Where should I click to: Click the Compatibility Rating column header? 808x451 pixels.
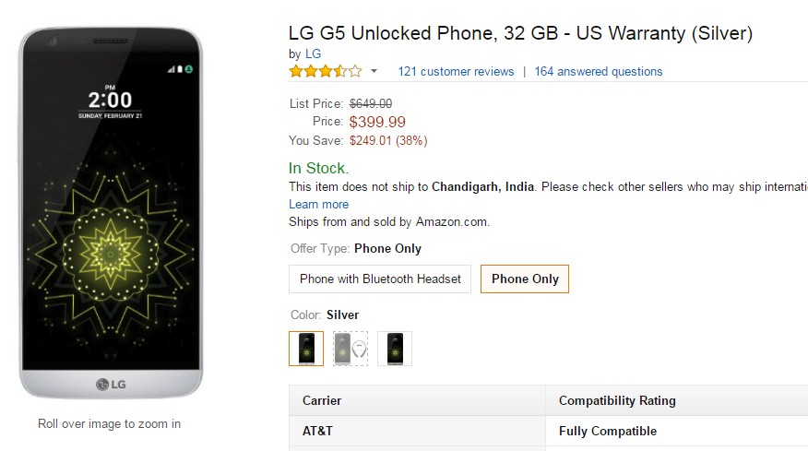617,400
